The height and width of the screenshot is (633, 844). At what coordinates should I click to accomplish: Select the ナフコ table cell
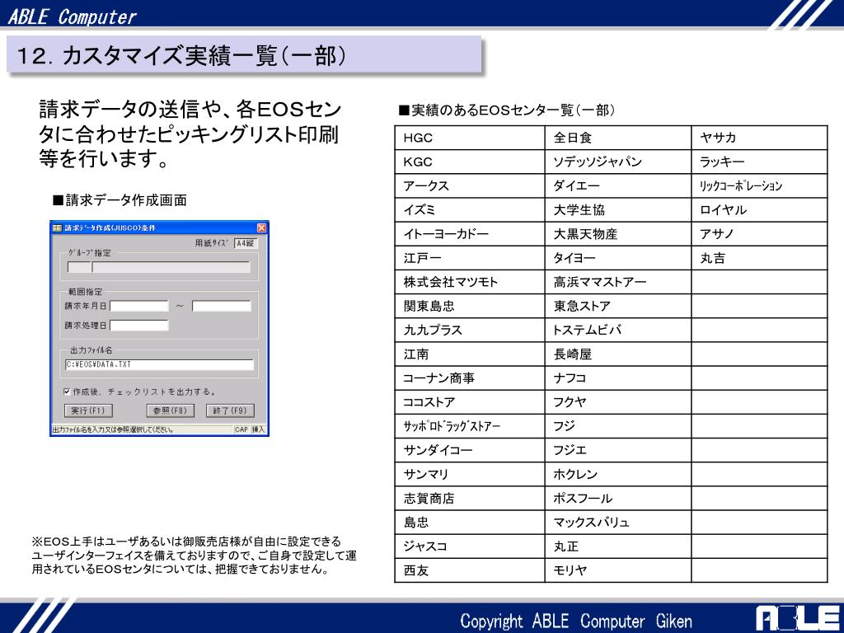tap(618, 378)
